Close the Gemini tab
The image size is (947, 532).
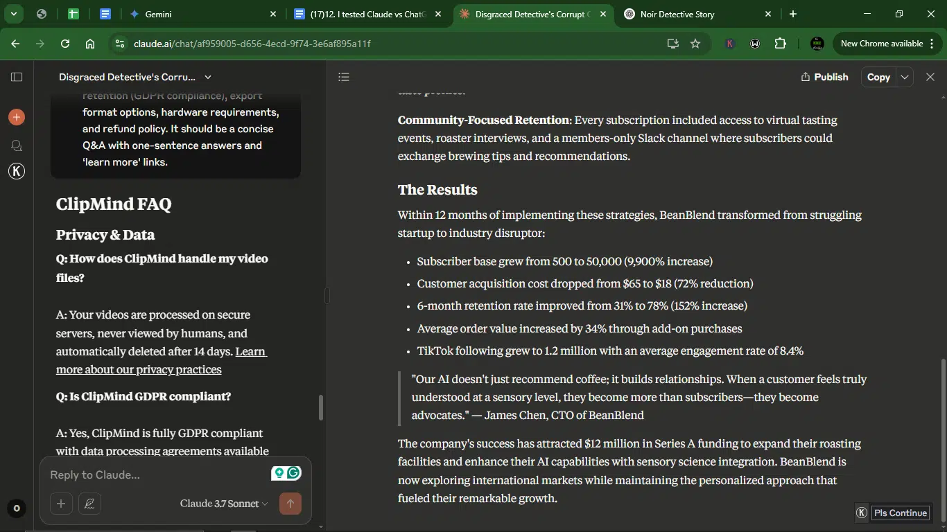pyautogui.click(x=273, y=14)
